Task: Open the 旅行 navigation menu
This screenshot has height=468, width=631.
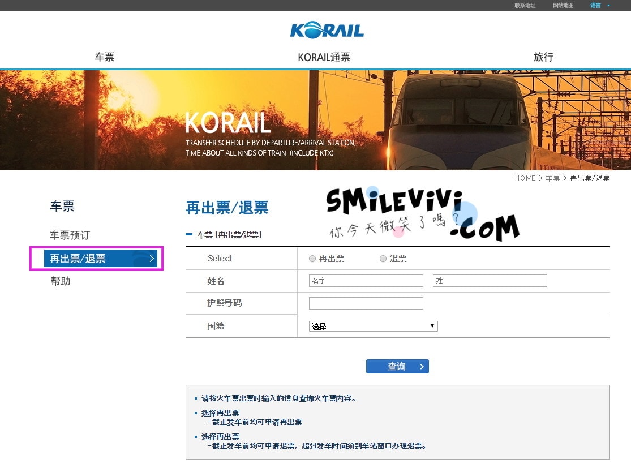Action: (x=543, y=57)
